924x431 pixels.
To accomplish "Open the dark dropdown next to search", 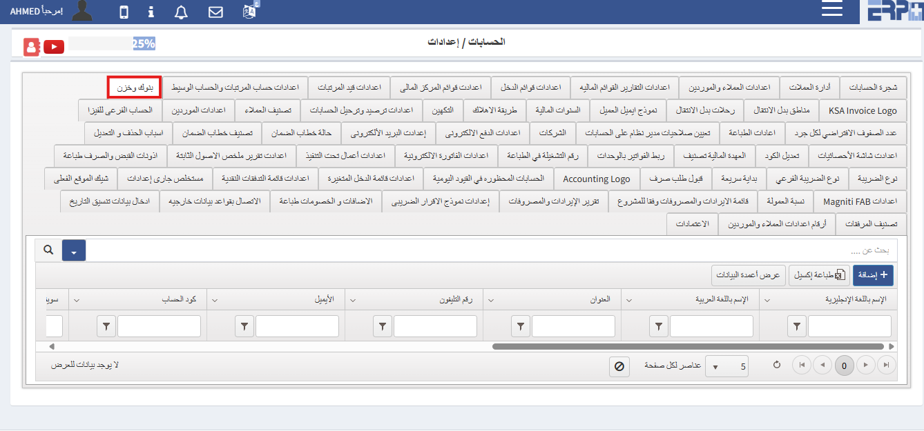I will click(x=73, y=250).
